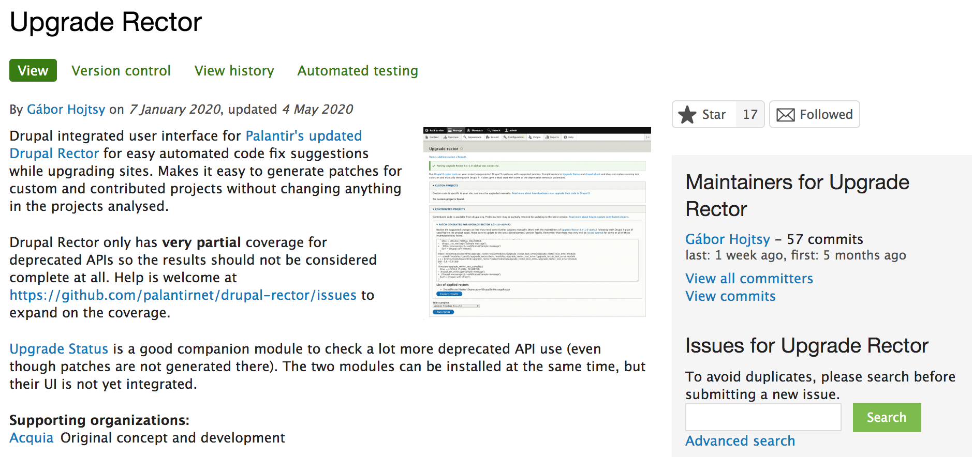972x457 pixels.
Task: Click View all committers
Action: [x=749, y=279]
